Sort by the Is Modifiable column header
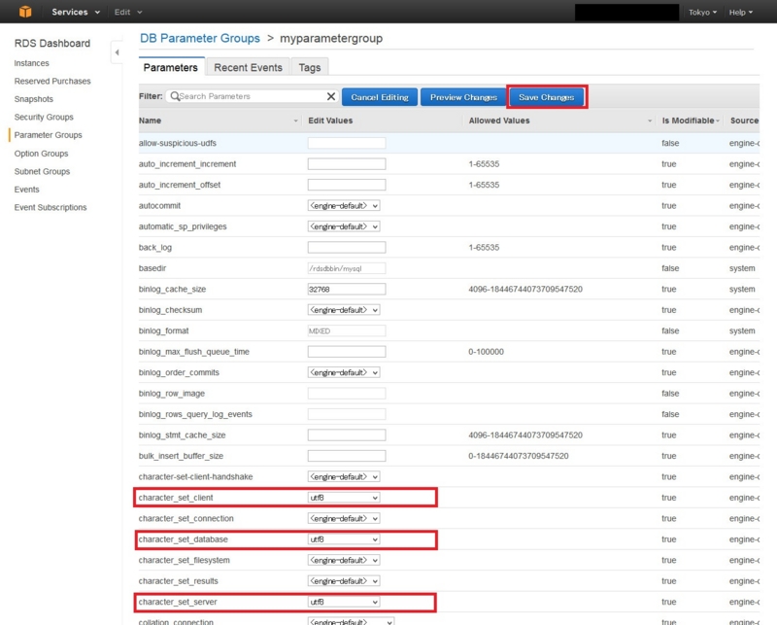The width and height of the screenshot is (777, 625). [691, 121]
